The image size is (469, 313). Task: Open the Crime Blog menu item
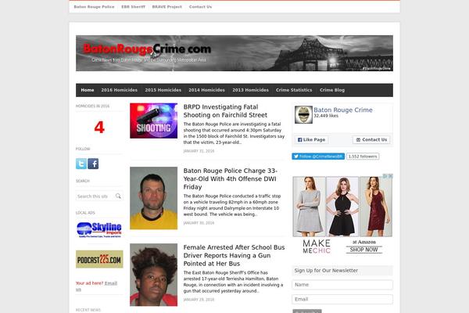point(332,90)
